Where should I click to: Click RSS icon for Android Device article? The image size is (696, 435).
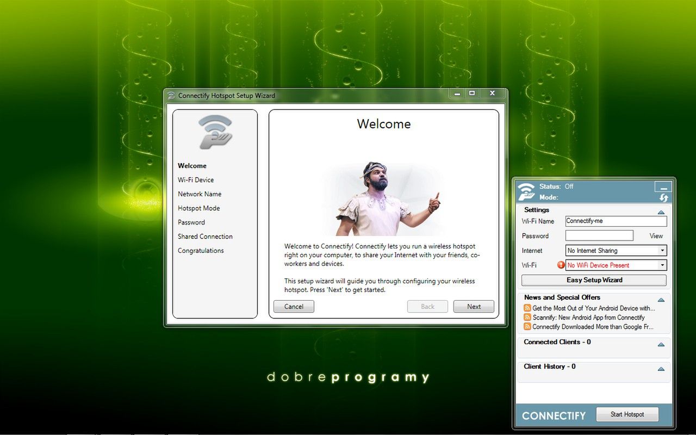coord(527,308)
